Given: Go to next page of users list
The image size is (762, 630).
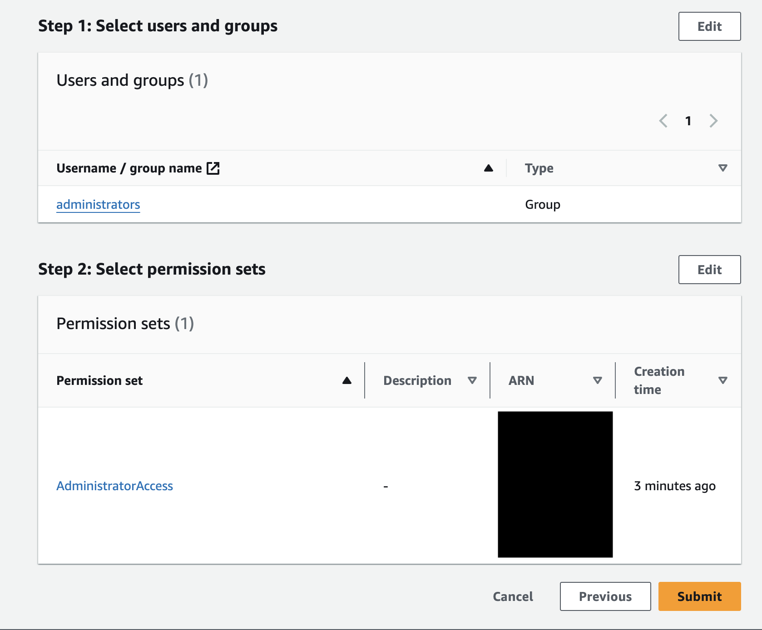Looking at the screenshot, I should 713,121.
